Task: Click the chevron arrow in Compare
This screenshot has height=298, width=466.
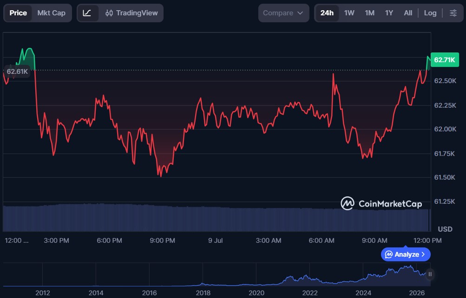Action: (300, 13)
